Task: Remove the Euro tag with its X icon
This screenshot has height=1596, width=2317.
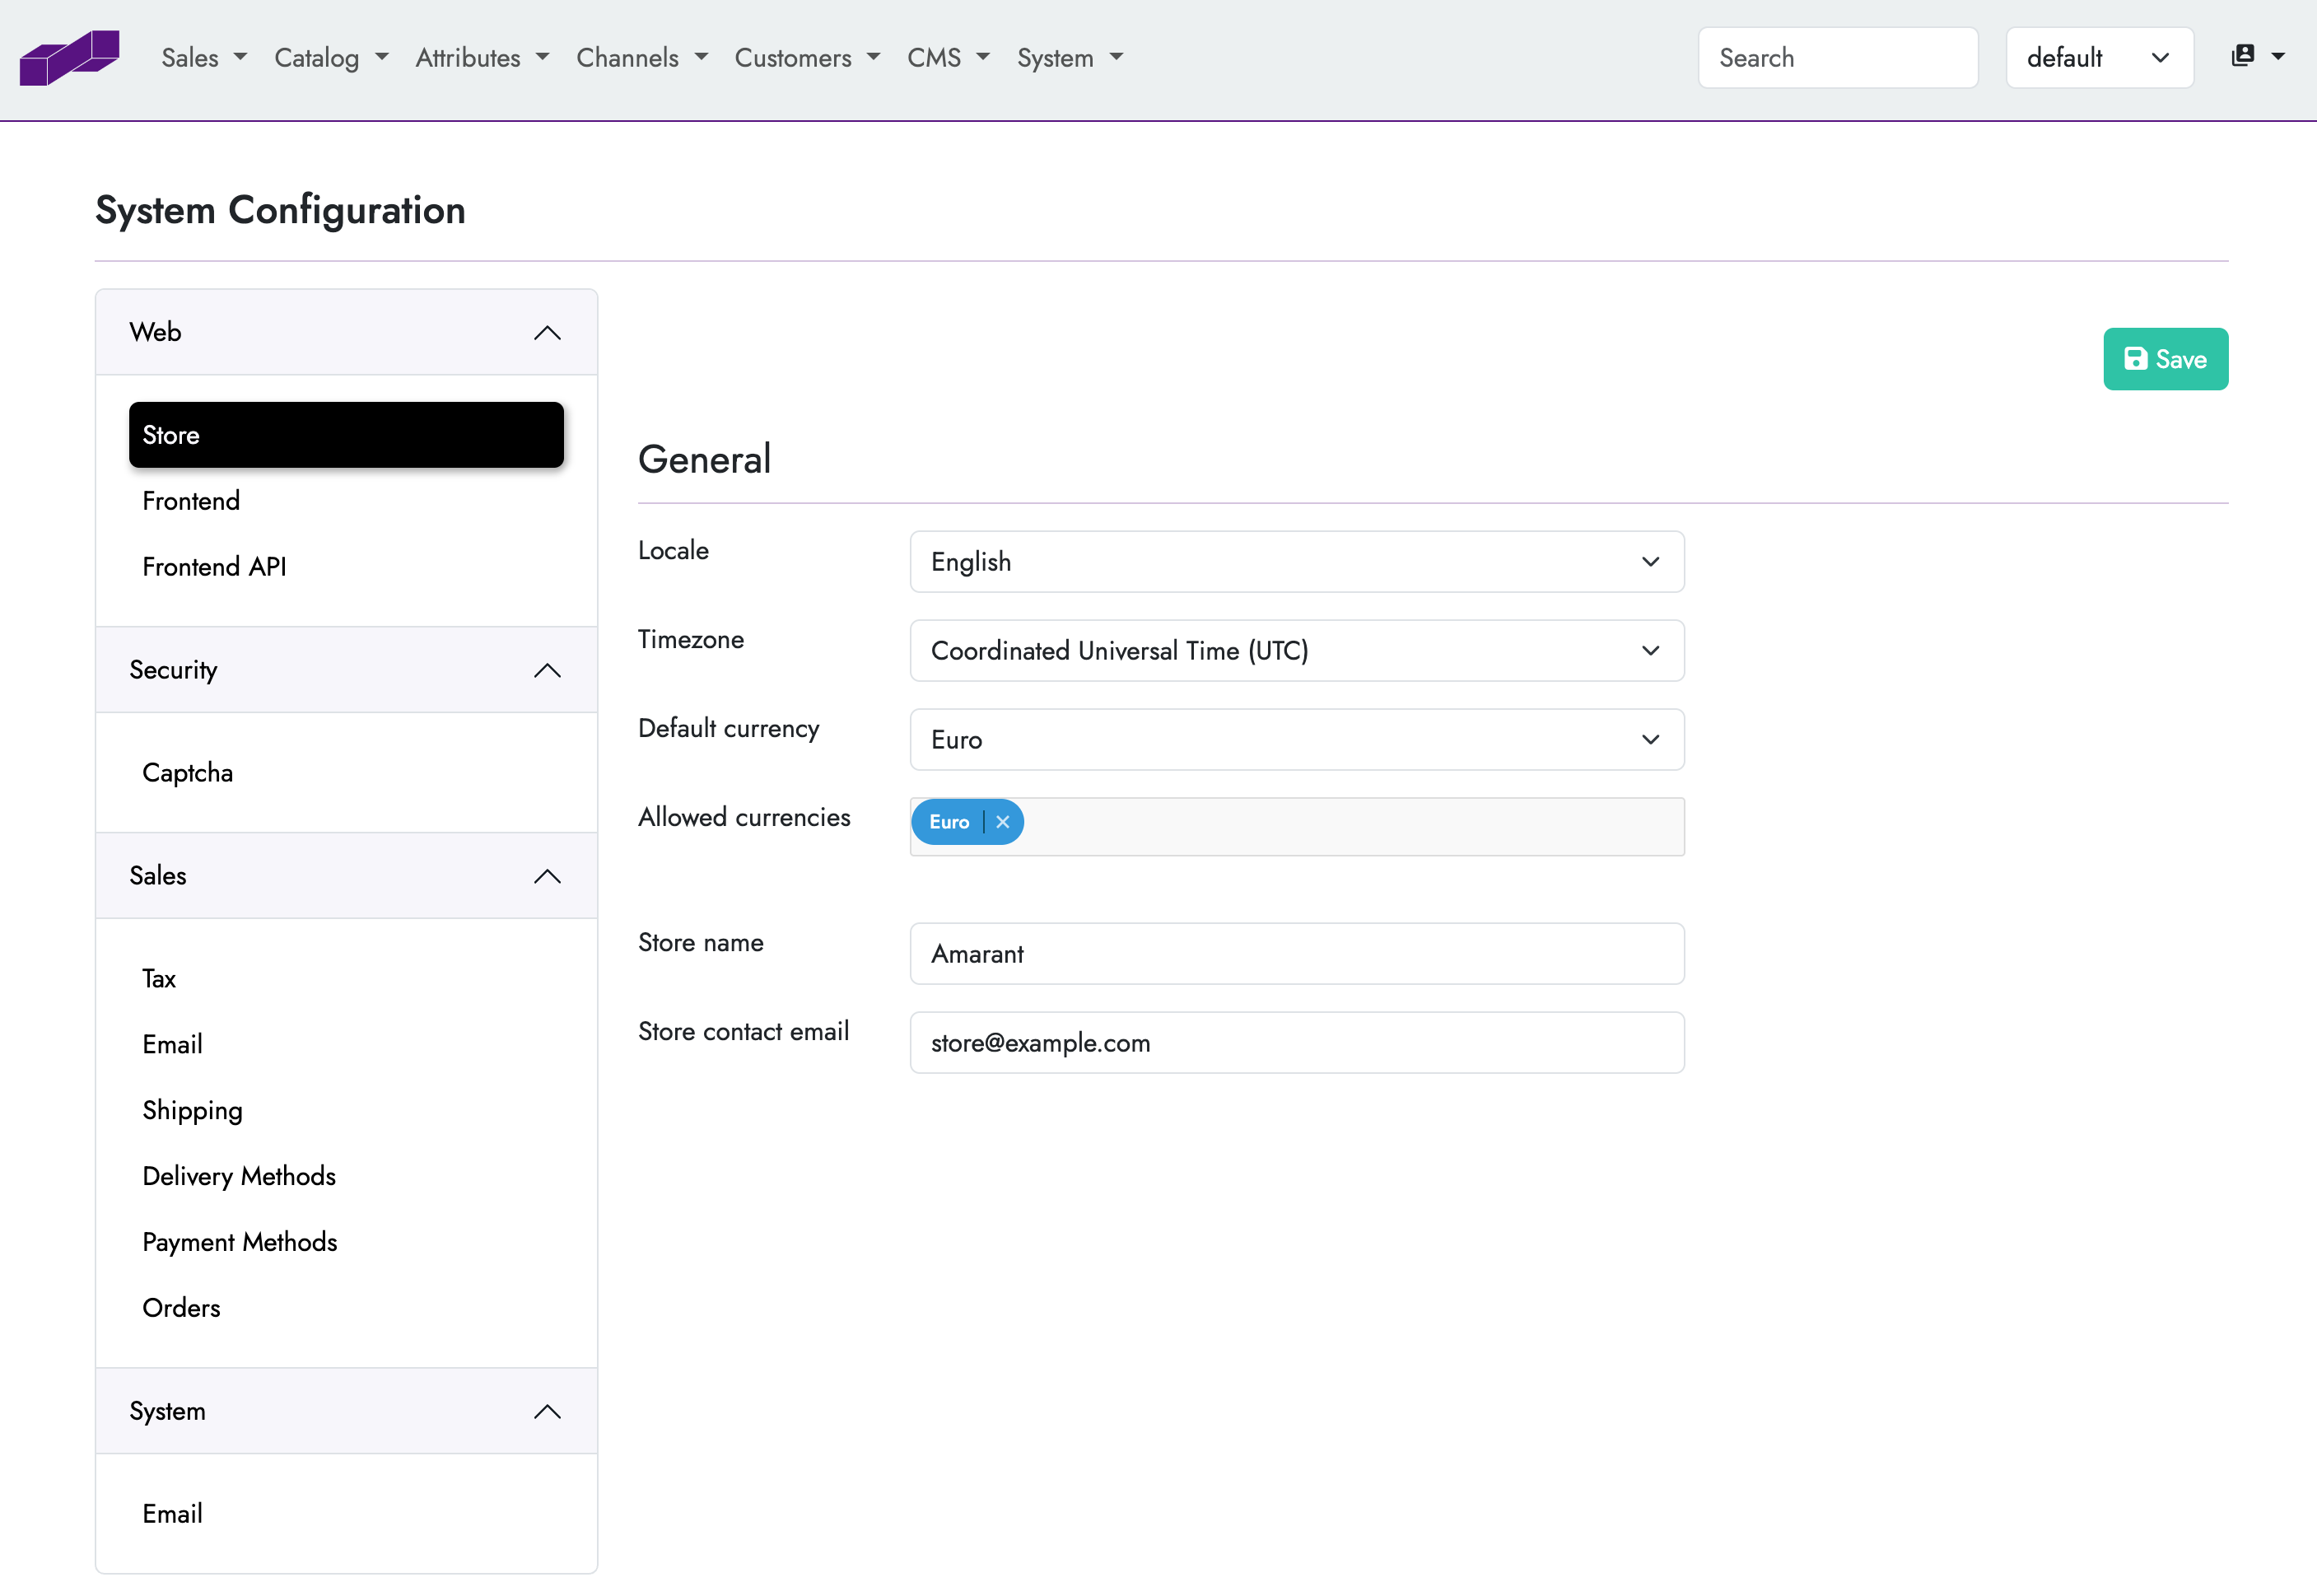Action: (1003, 822)
